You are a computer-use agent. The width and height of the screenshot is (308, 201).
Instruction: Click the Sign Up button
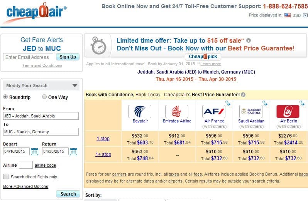click(68, 57)
